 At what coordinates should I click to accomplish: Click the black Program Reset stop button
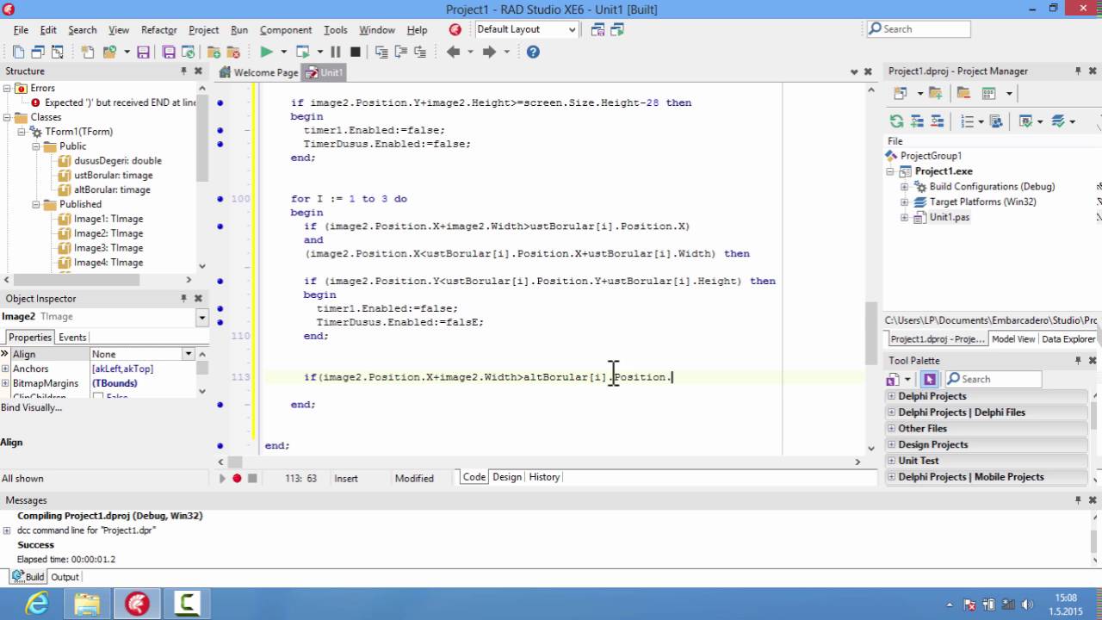click(x=355, y=52)
